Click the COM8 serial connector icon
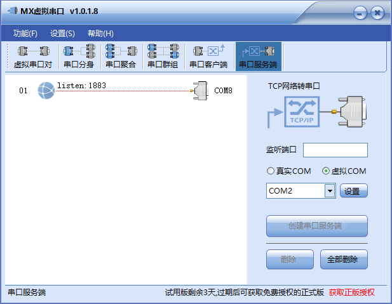The image size is (392, 304). coord(199,91)
